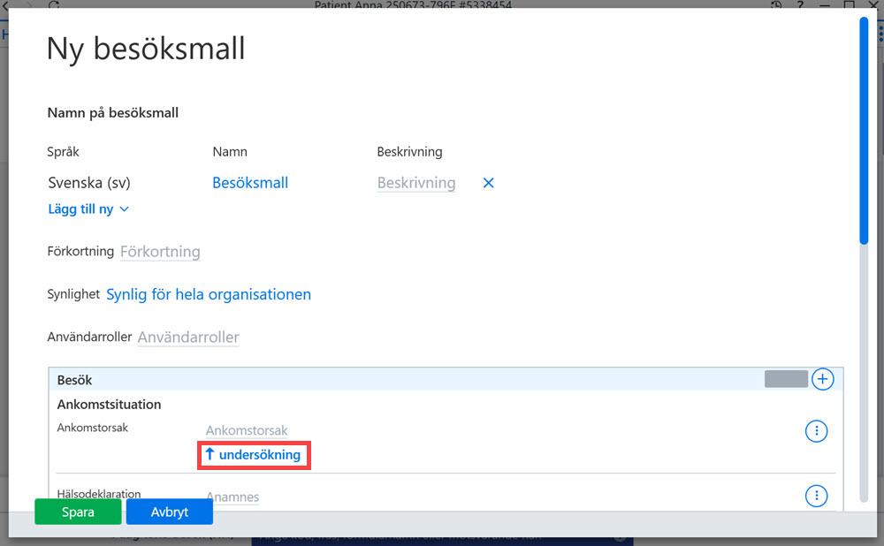This screenshot has width=884, height=546.
Task: Click into the Förkortning input field
Action: coord(160,251)
